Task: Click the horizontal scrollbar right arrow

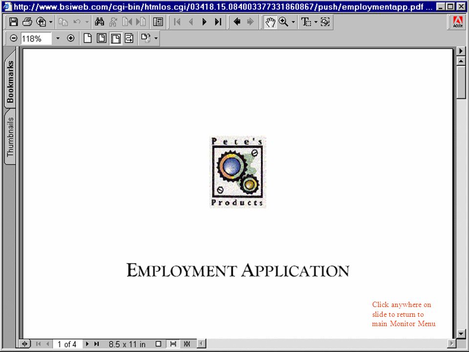Action: 451,344
